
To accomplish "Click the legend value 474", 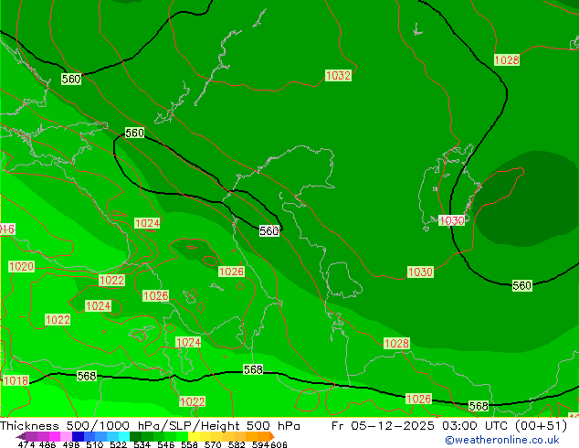I will (26, 444).
